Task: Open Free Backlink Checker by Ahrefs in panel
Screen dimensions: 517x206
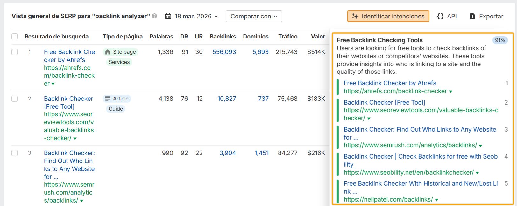Action: click(390, 83)
